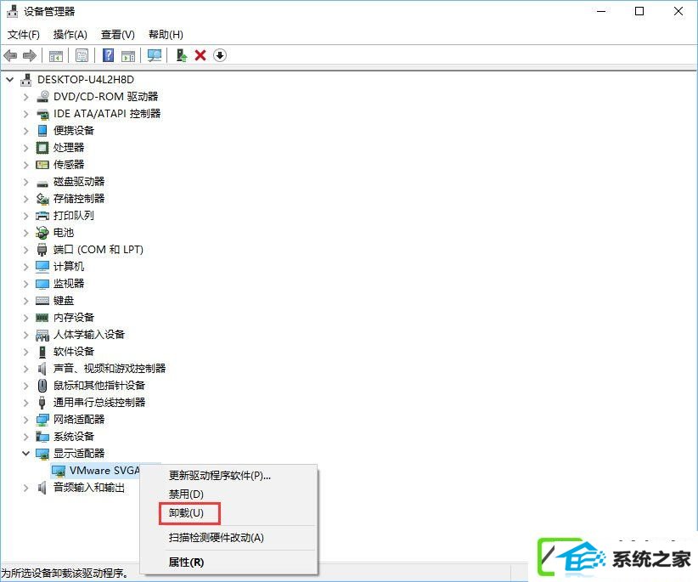Screen dimensions: 698x582
Task: Expand the 磁盘驱动器 category
Action: click(x=25, y=182)
